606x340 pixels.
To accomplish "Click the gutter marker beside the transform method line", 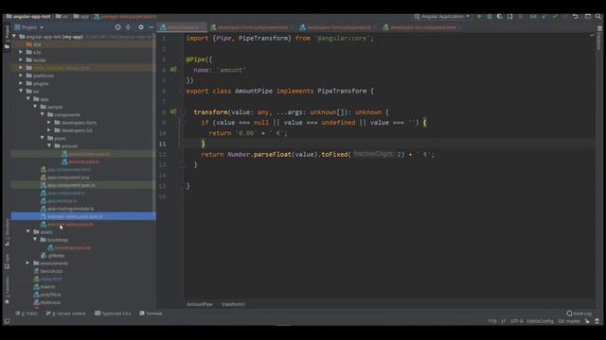I will pos(173,111).
